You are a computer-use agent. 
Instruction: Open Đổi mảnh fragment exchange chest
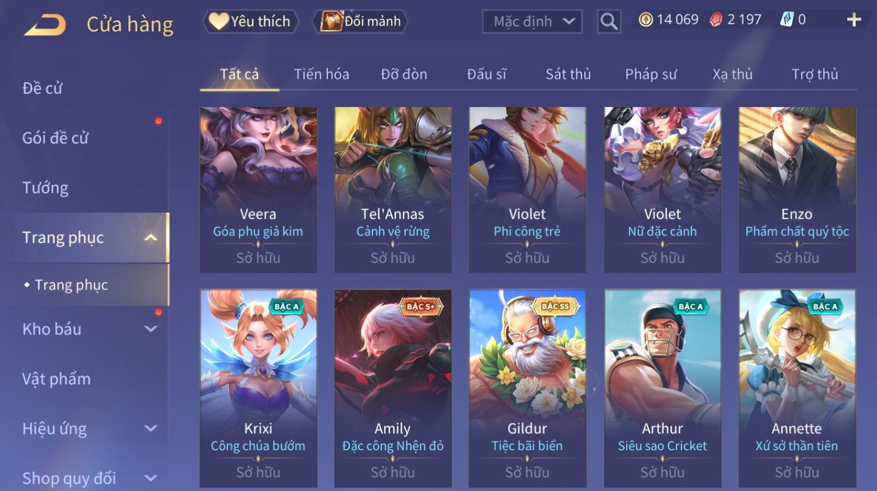(x=360, y=22)
